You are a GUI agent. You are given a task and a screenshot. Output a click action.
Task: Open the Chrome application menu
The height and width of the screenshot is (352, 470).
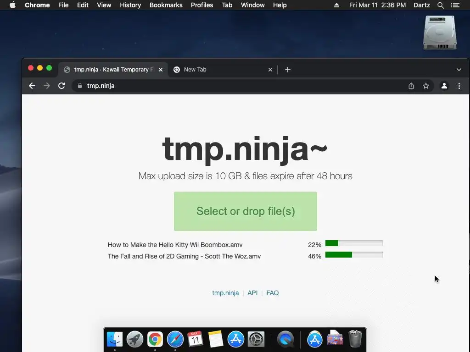click(x=37, y=5)
